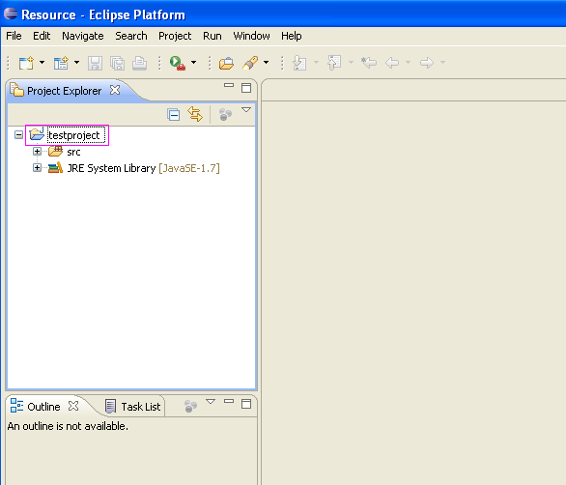566x485 pixels.
Task: Maximize the Outline panel
Action: pyautogui.click(x=246, y=404)
